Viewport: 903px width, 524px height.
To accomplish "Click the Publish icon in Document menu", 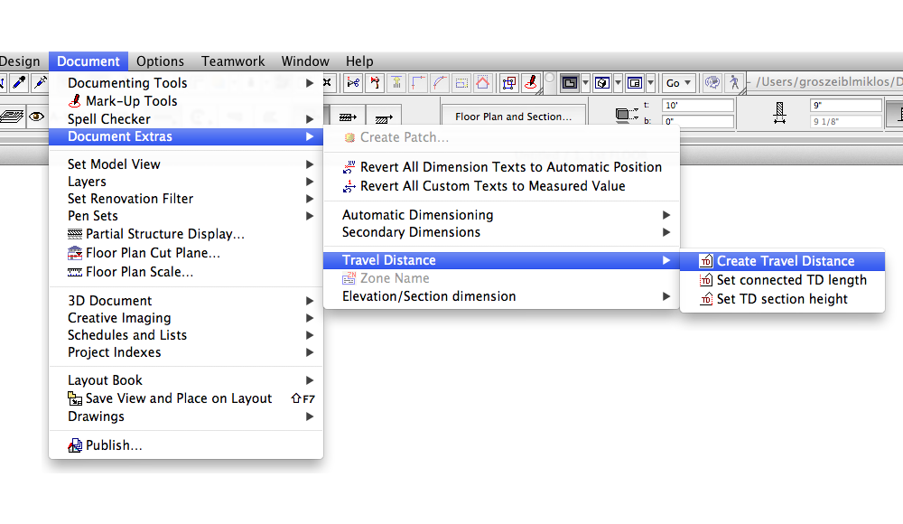I will [x=75, y=445].
